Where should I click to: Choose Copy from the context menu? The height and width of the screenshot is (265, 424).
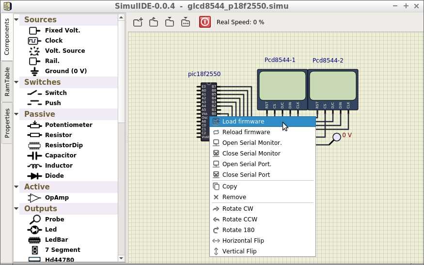point(263,187)
